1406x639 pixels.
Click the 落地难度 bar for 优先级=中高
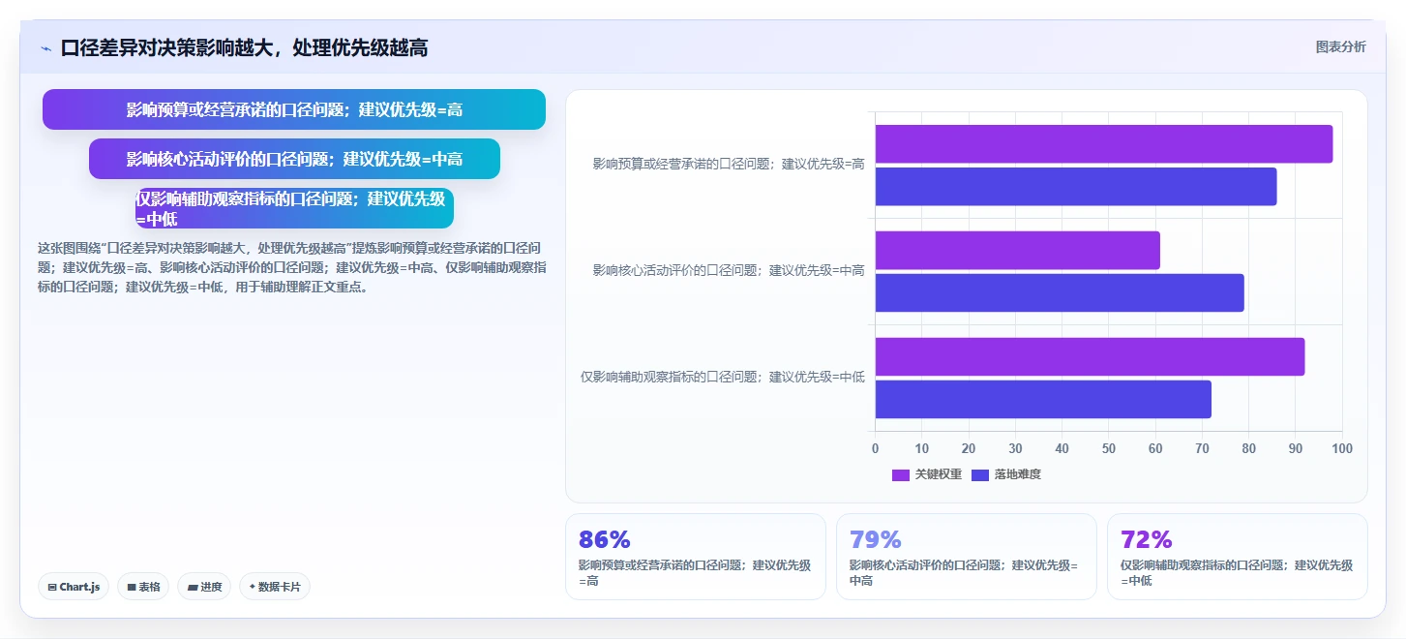tap(1060, 292)
